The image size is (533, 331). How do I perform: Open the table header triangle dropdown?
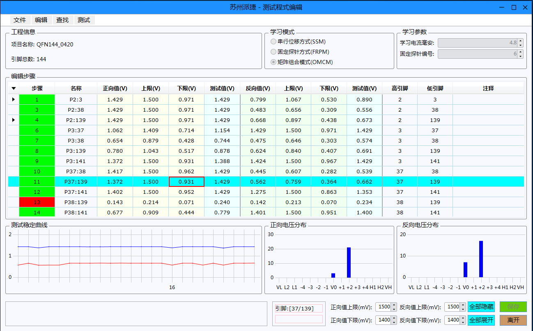(x=14, y=88)
